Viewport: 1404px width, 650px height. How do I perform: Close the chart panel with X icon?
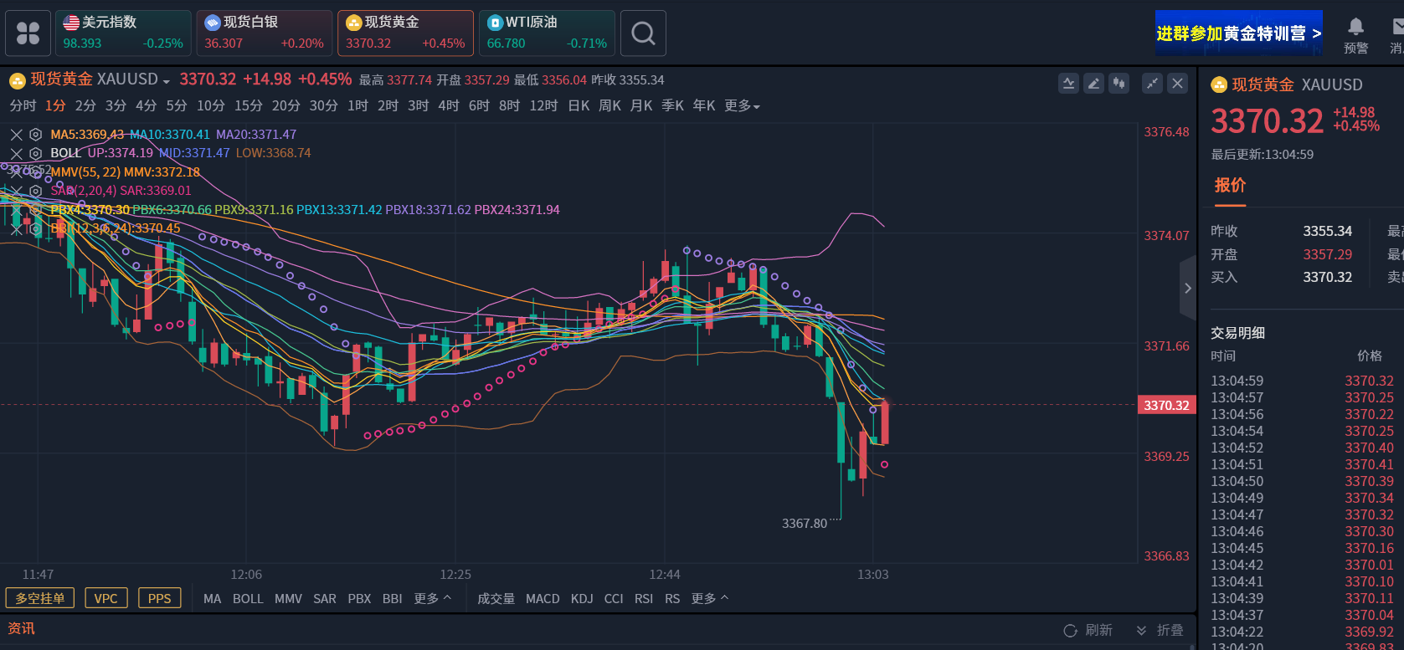point(1178,84)
